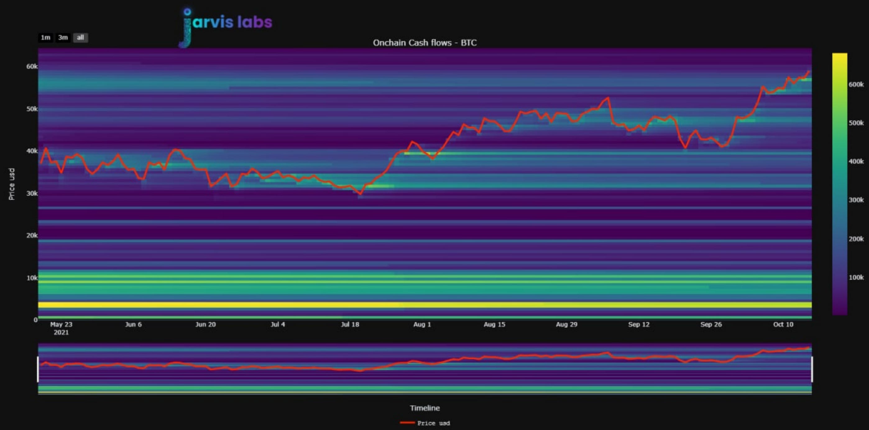Click the 60k price axis label

tap(32, 66)
